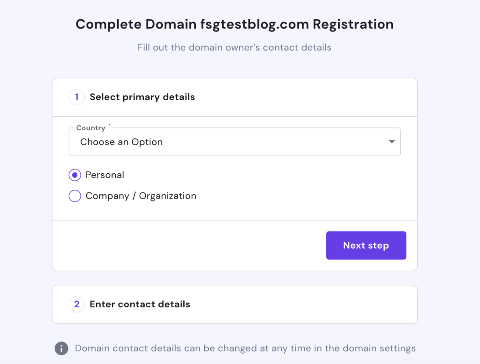Click the Select primary details heading text
The image size is (480, 364).
(x=142, y=97)
